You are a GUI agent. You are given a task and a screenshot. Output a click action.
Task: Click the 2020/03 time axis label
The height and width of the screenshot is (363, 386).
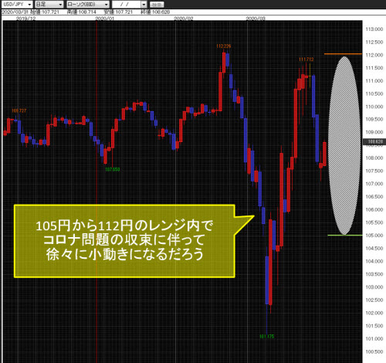tap(256, 19)
